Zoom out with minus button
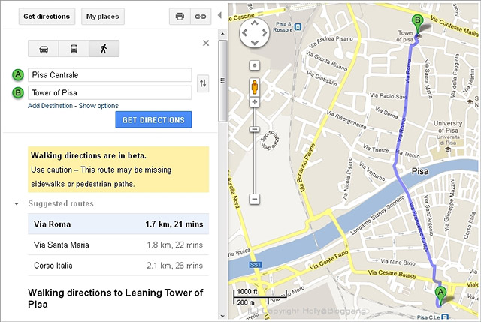481x322 pixels. coord(254,199)
